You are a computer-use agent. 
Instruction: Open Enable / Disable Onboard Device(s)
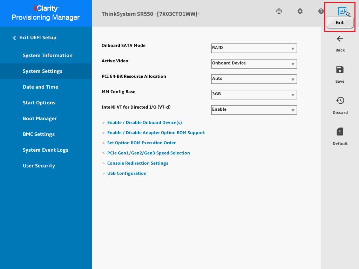(144, 123)
